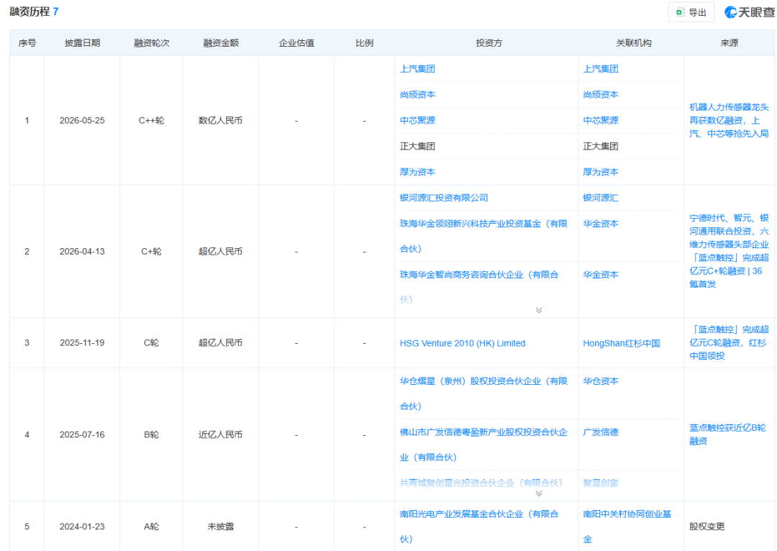
Task: Click 股权变更 source cell
Action: pyautogui.click(x=707, y=527)
